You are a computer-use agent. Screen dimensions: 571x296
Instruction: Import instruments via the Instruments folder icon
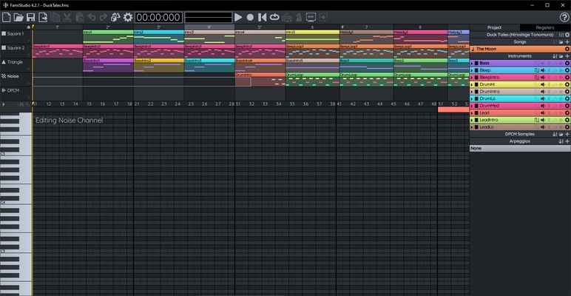point(561,56)
